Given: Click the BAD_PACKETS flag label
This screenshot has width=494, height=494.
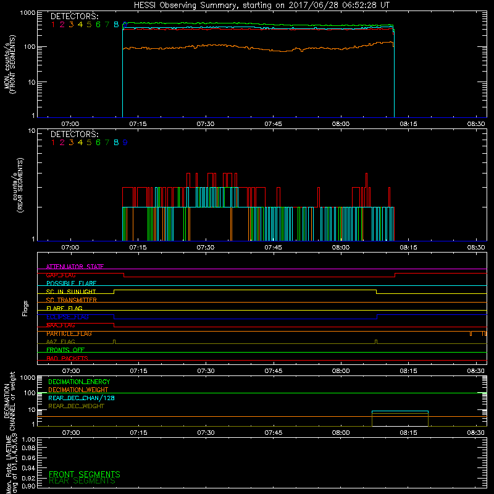Looking at the screenshot, I should coord(67,358).
